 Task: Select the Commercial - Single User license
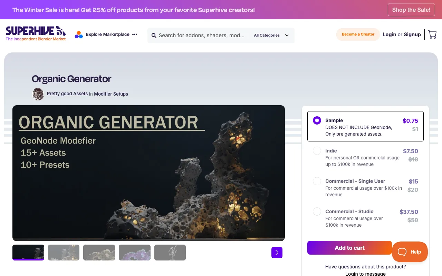[317, 181]
